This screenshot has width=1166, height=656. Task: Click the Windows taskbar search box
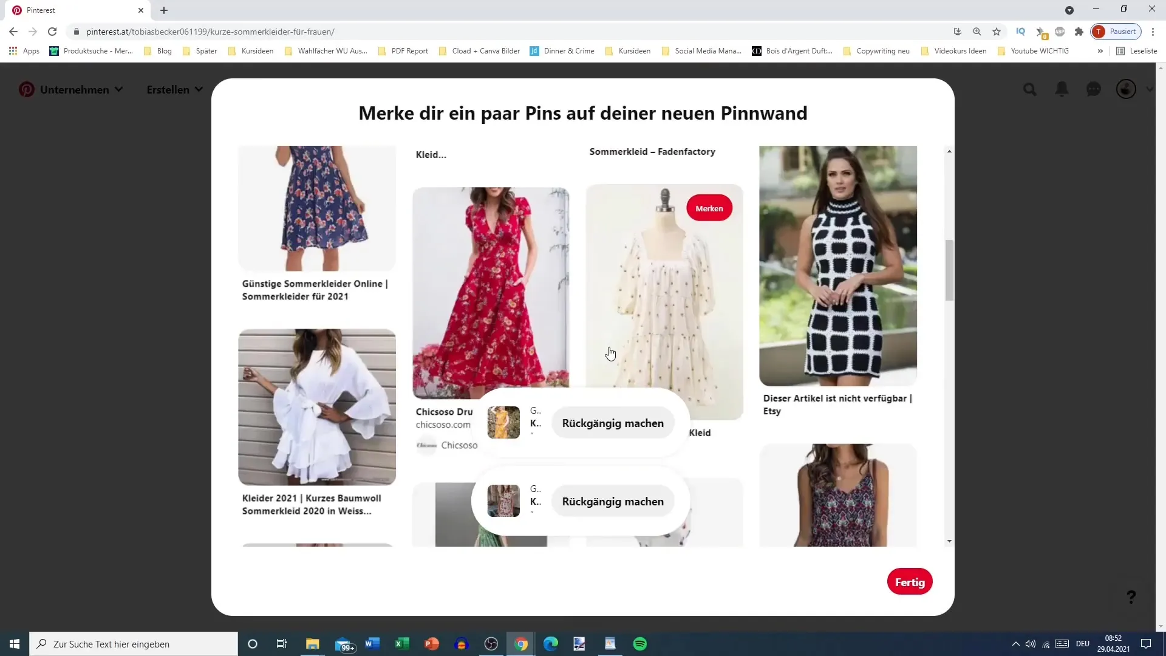click(x=134, y=644)
